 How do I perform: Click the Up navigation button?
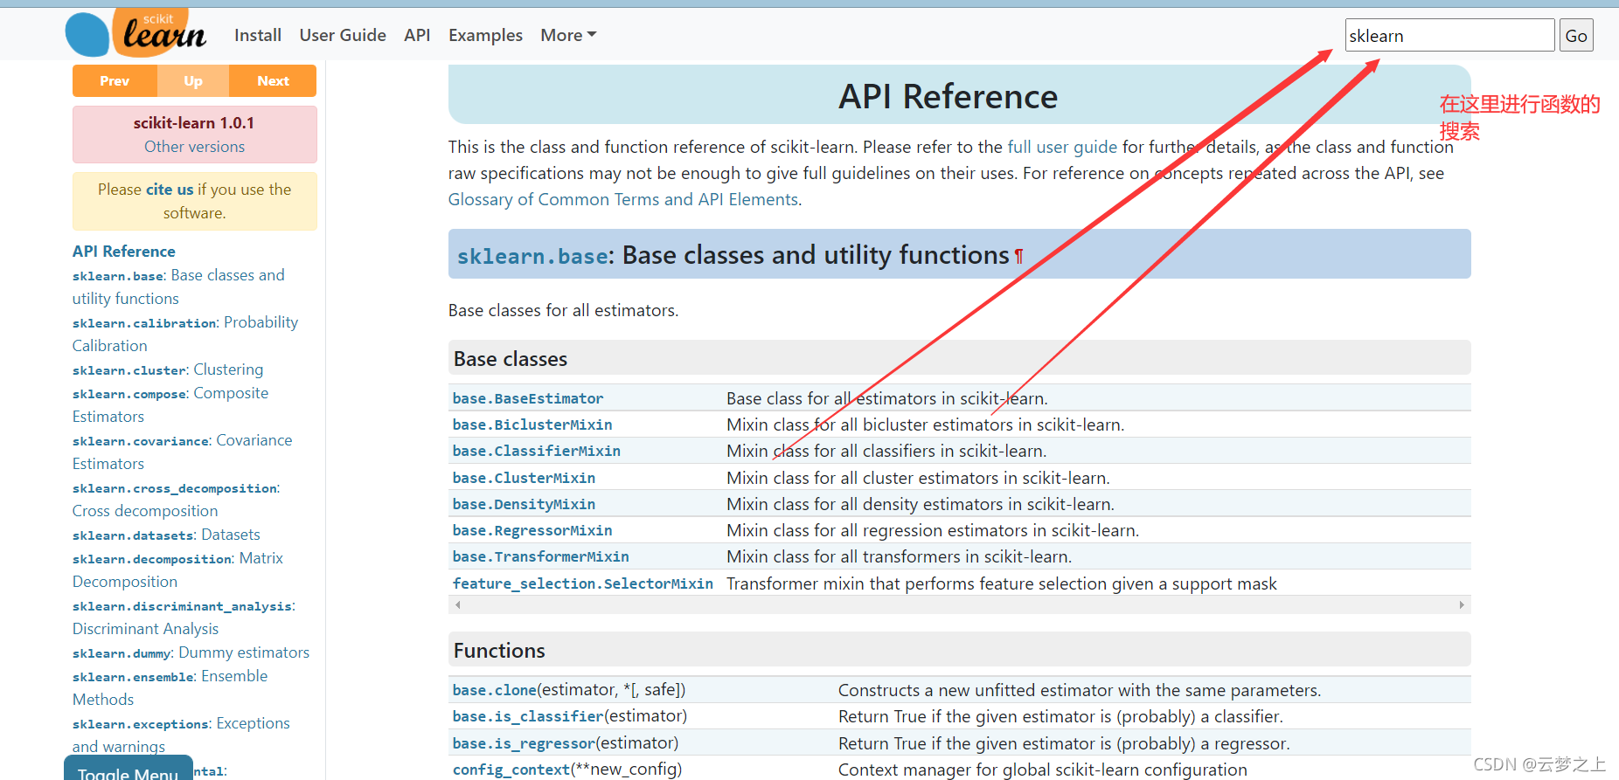[x=193, y=81]
